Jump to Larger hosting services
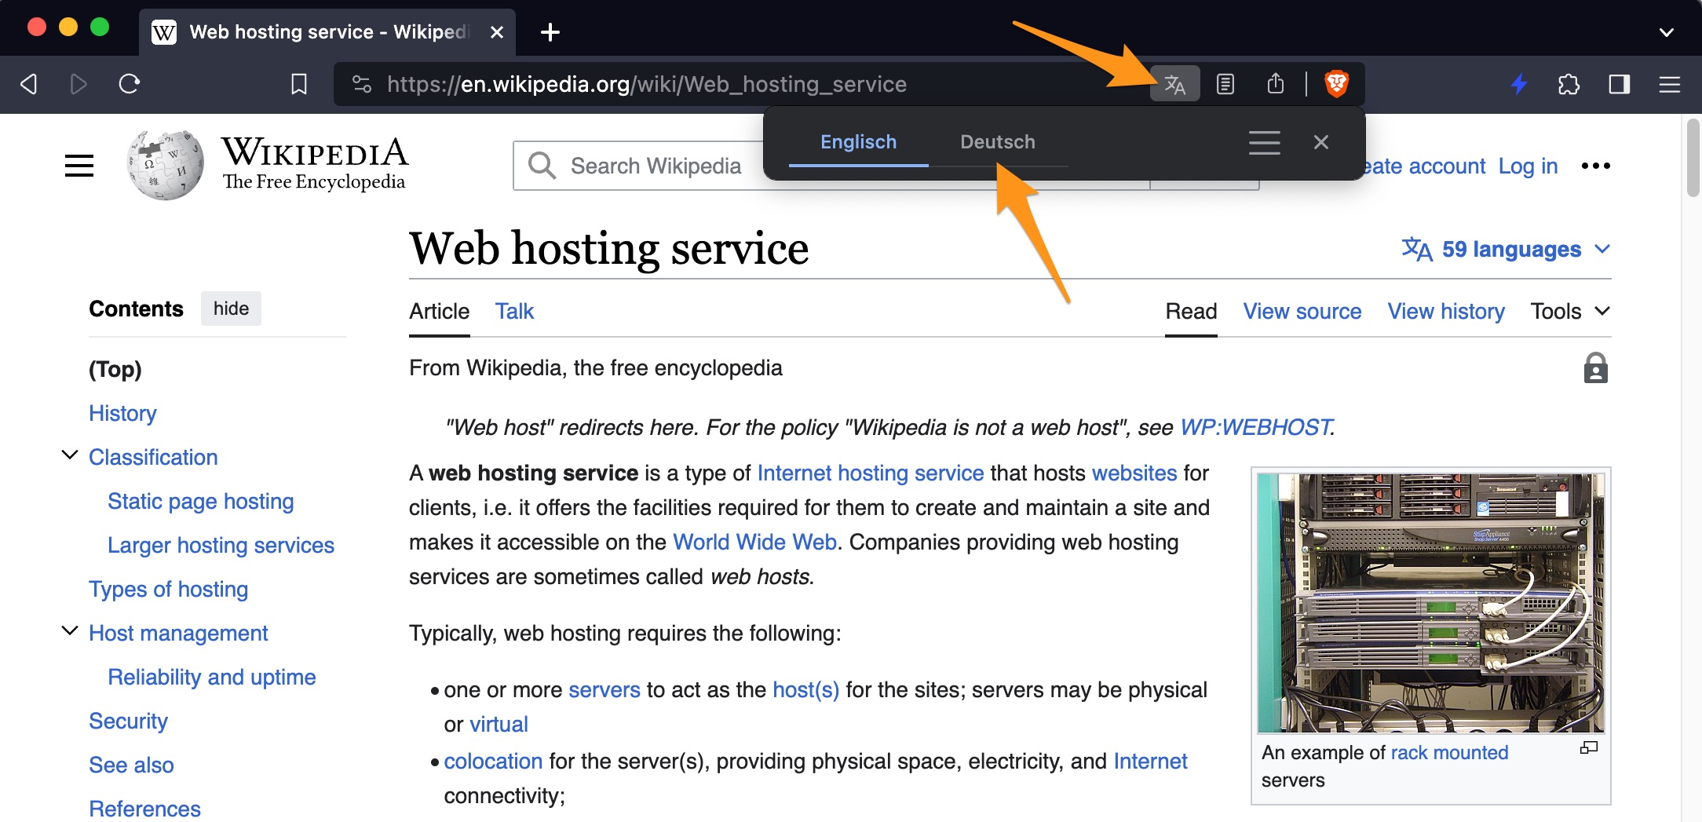The image size is (1702, 822). click(x=221, y=545)
